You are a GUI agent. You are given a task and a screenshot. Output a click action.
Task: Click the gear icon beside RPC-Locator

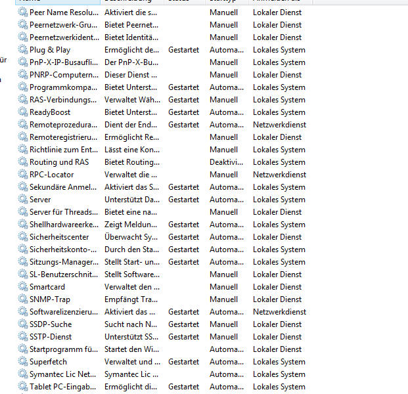point(23,175)
